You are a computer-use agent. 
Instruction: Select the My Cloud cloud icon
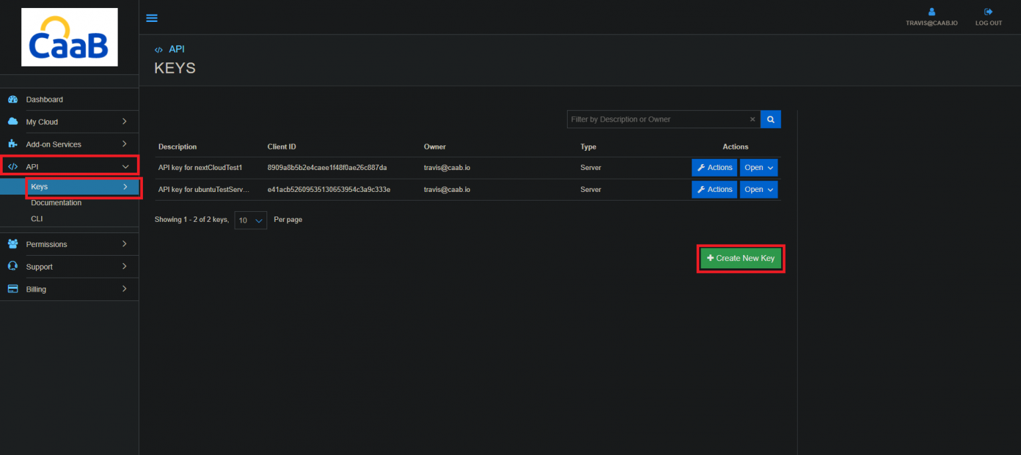[14, 122]
